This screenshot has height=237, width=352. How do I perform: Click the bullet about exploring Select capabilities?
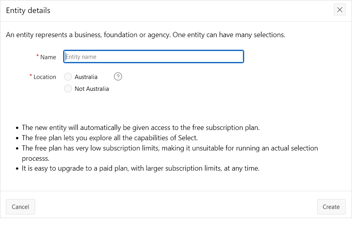point(109,138)
